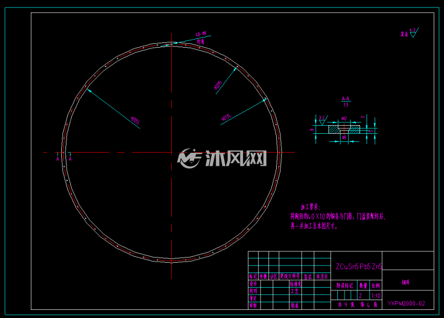Click the 6.3 roughness value beside 其余
Viewport: 444px width, 318px height.
(413, 30)
